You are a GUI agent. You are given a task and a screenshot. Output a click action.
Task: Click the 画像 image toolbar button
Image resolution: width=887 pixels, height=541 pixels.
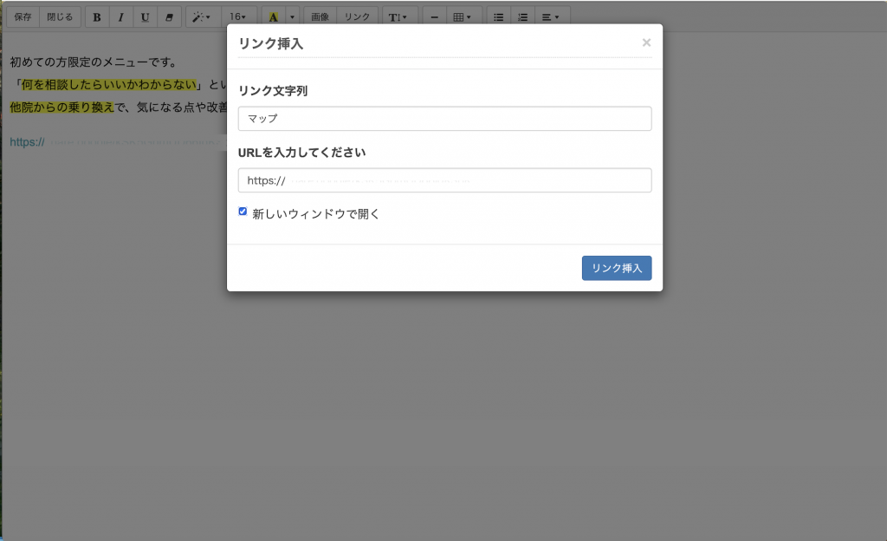click(320, 16)
